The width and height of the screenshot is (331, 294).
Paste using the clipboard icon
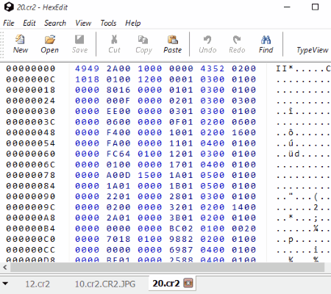pos(173,39)
